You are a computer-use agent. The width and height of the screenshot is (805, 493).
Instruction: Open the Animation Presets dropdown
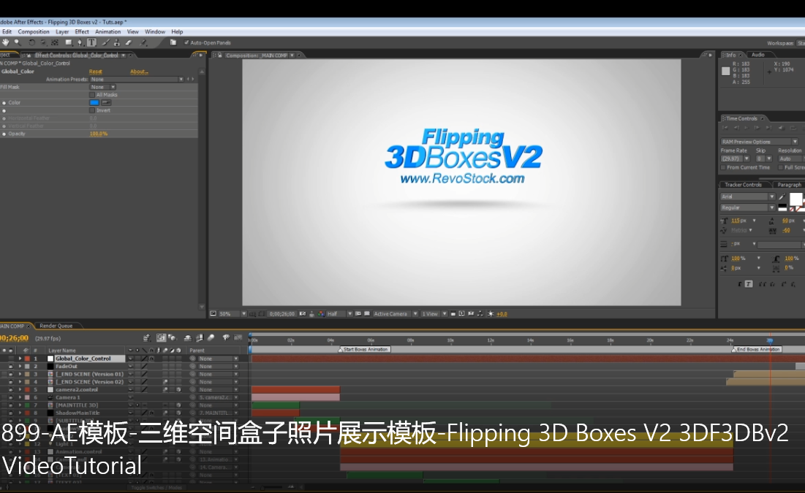(137, 79)
